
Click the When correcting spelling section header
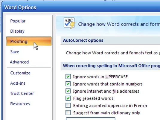click(x=110, y=66)
